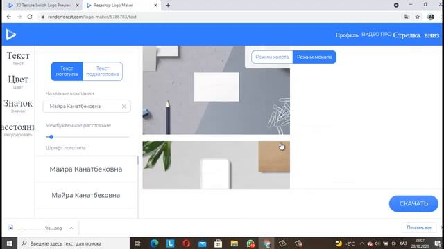Select the Текст подзаголовка toggle
This screenshot has height=249, width=444.
point(103,71)
